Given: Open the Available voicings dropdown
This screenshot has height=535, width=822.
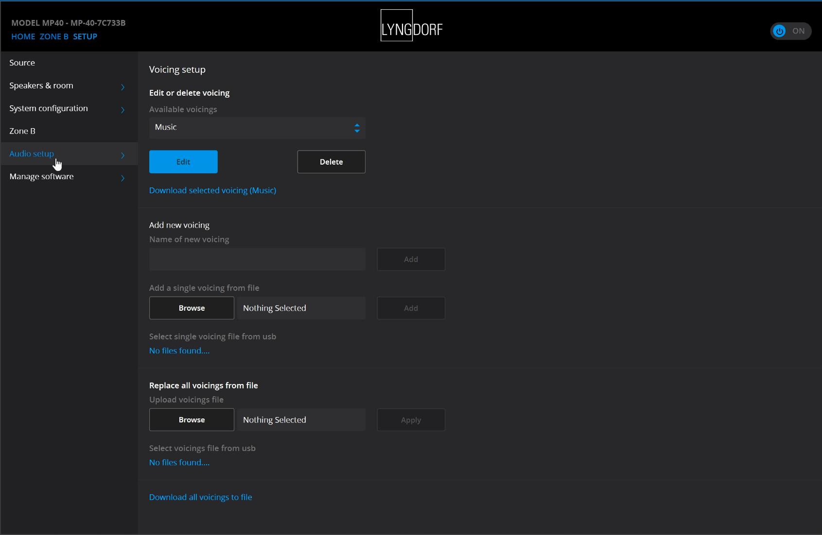Looking at the screenshot, I should click(257, 128).
